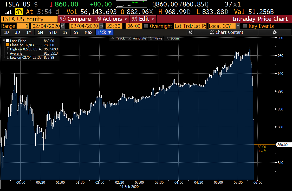The height and width of the screenshot is (191, 292).
Task: Click the Lst Trd/Lst P field
Action: tap(190, 26)
